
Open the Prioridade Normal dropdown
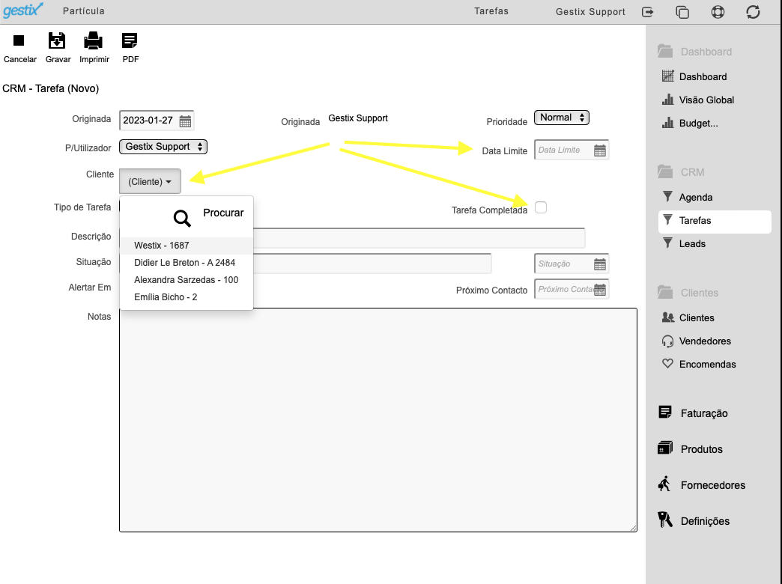coord(562,118)
